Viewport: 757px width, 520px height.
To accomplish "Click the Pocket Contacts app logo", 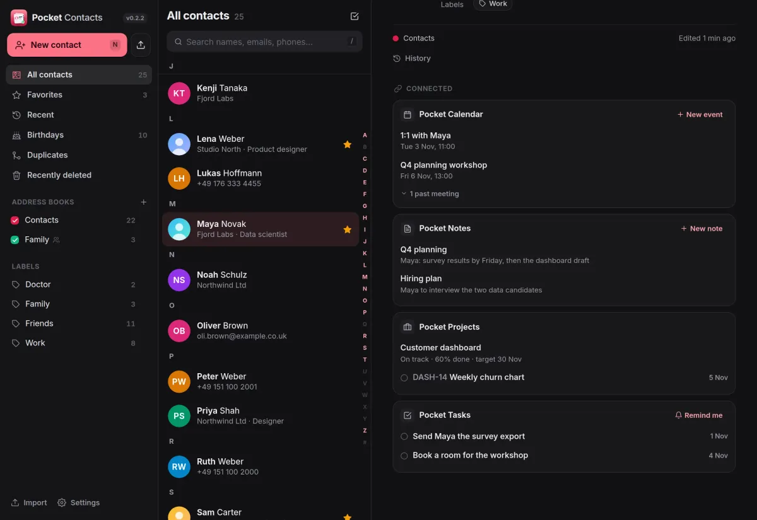I will tap(19, 18).
